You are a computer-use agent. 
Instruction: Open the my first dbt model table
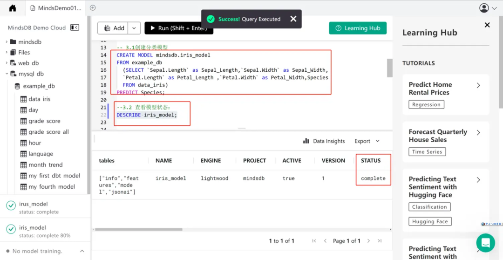tap(54, 176)
